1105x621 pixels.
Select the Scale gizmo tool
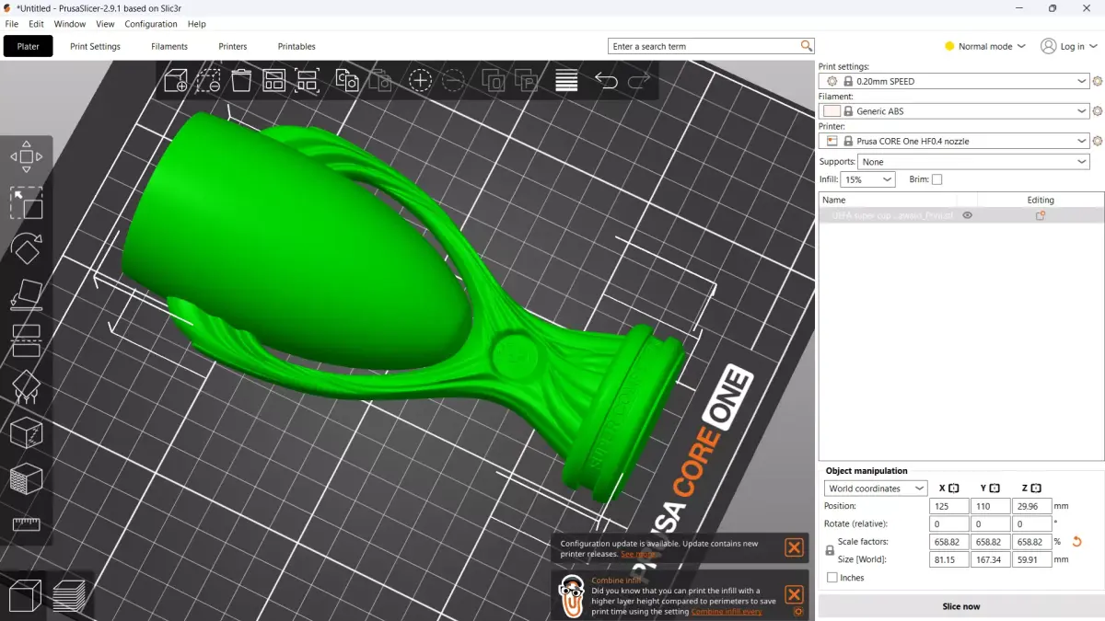(x=26, y=203)
